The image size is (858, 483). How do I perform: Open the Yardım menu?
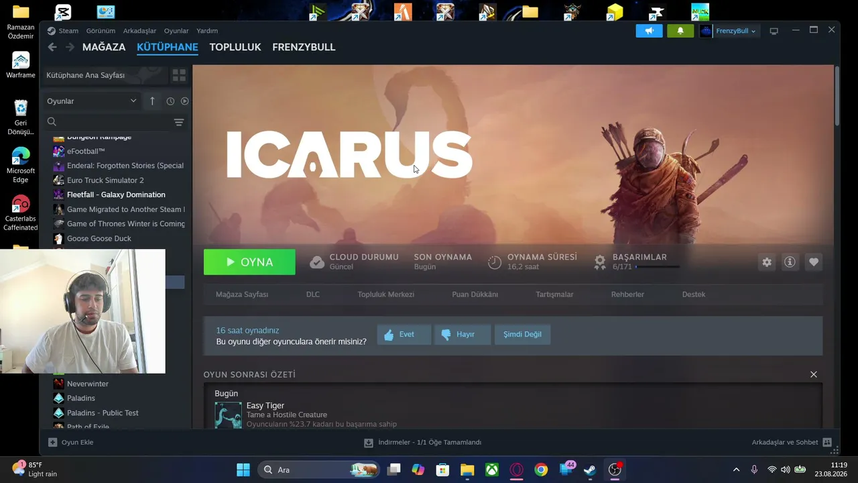pos(206,31)
